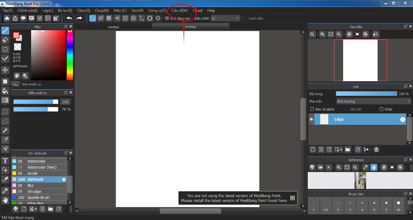The image size is (413, 220).
Task: Enable curve snap guide
Action: (x=142, y=18)
